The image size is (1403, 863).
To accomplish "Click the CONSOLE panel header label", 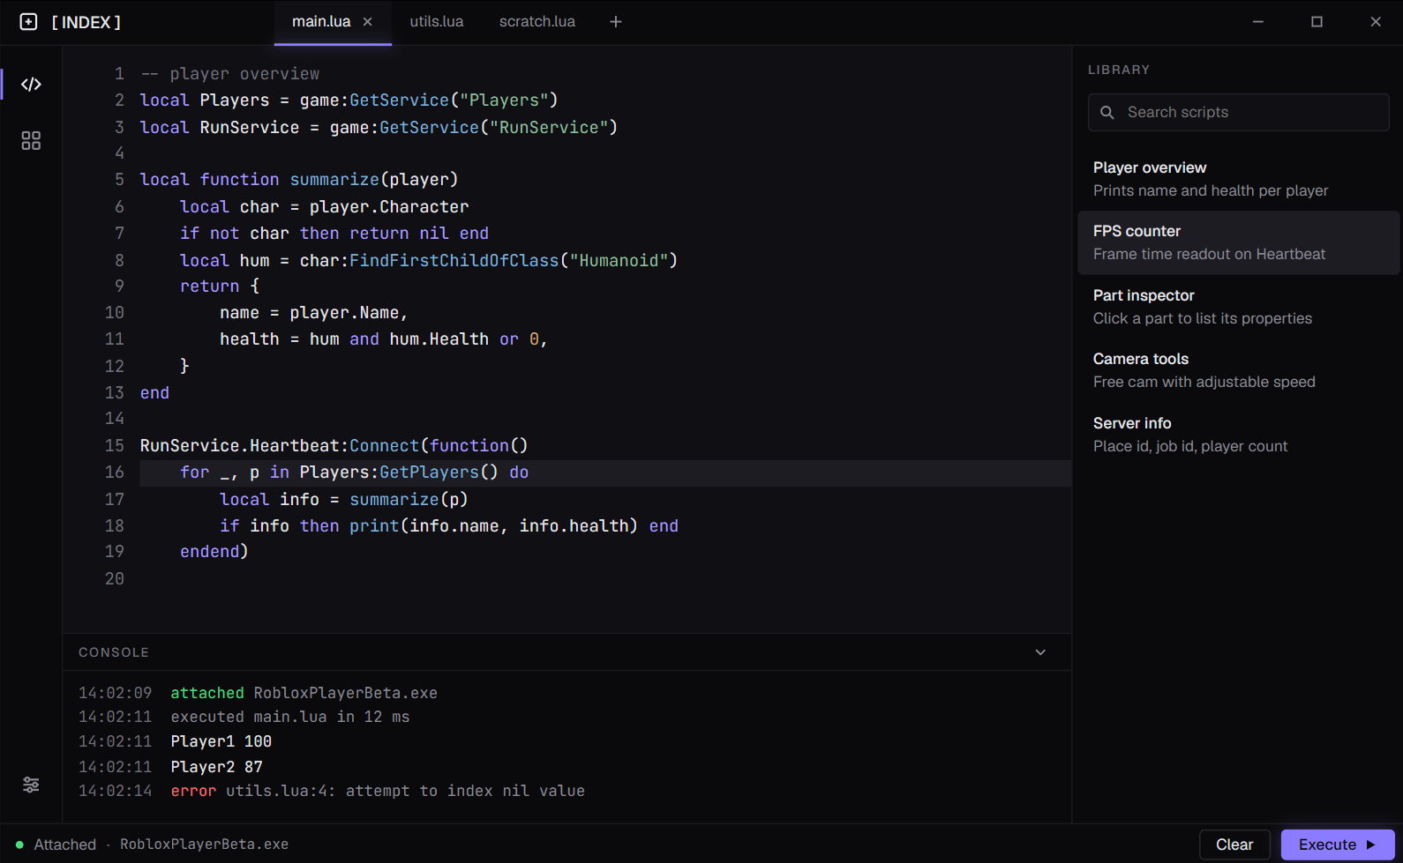I will [114, 652].
